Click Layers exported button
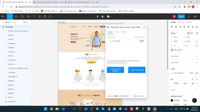Image resolution: width=200 pixels, height=112 pixels. pyautogui.click(x=137, y=70)
